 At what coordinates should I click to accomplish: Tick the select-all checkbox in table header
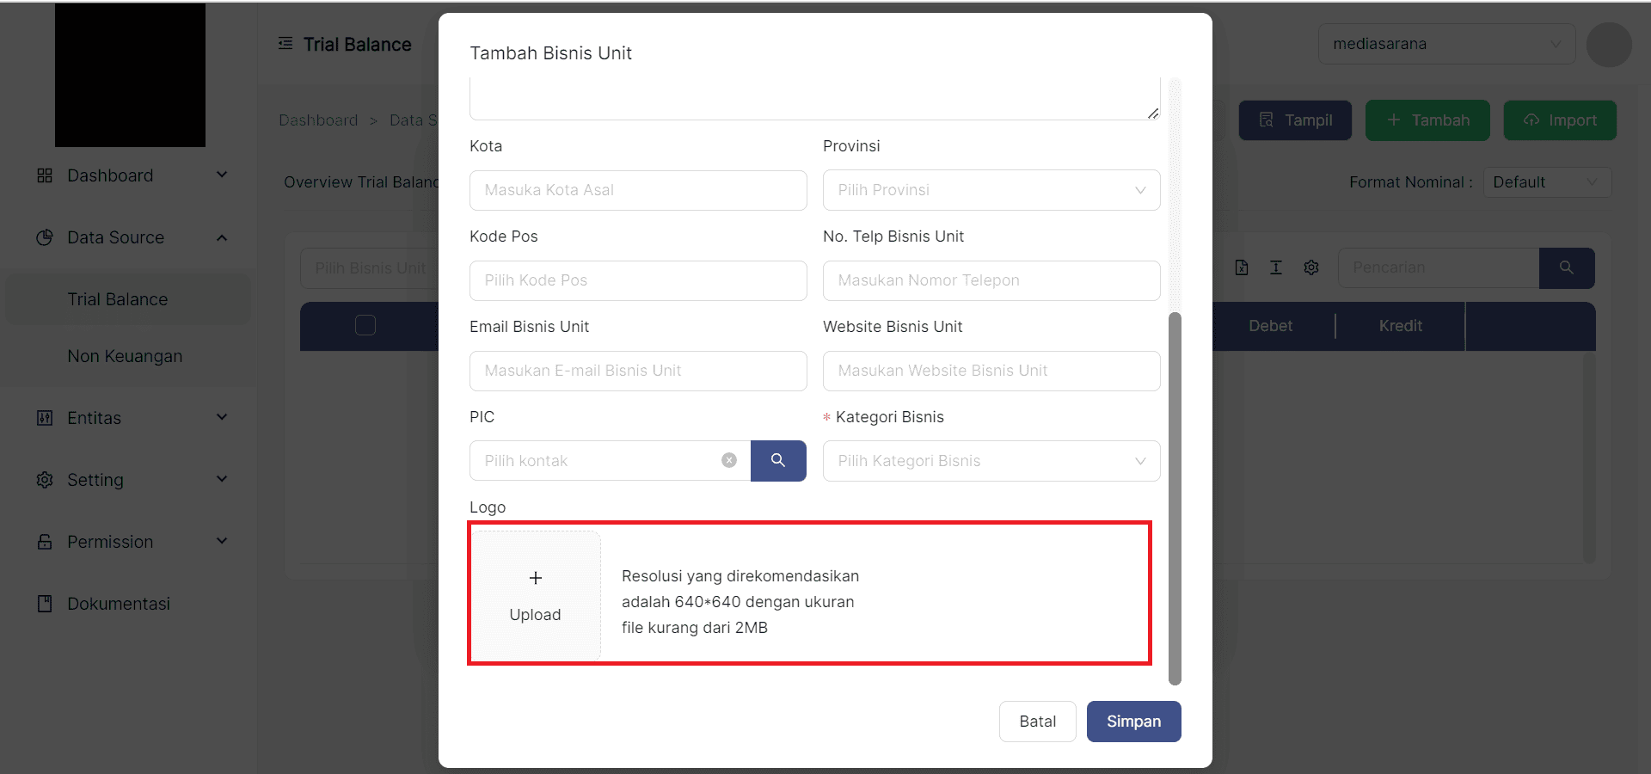pos(365,325)
